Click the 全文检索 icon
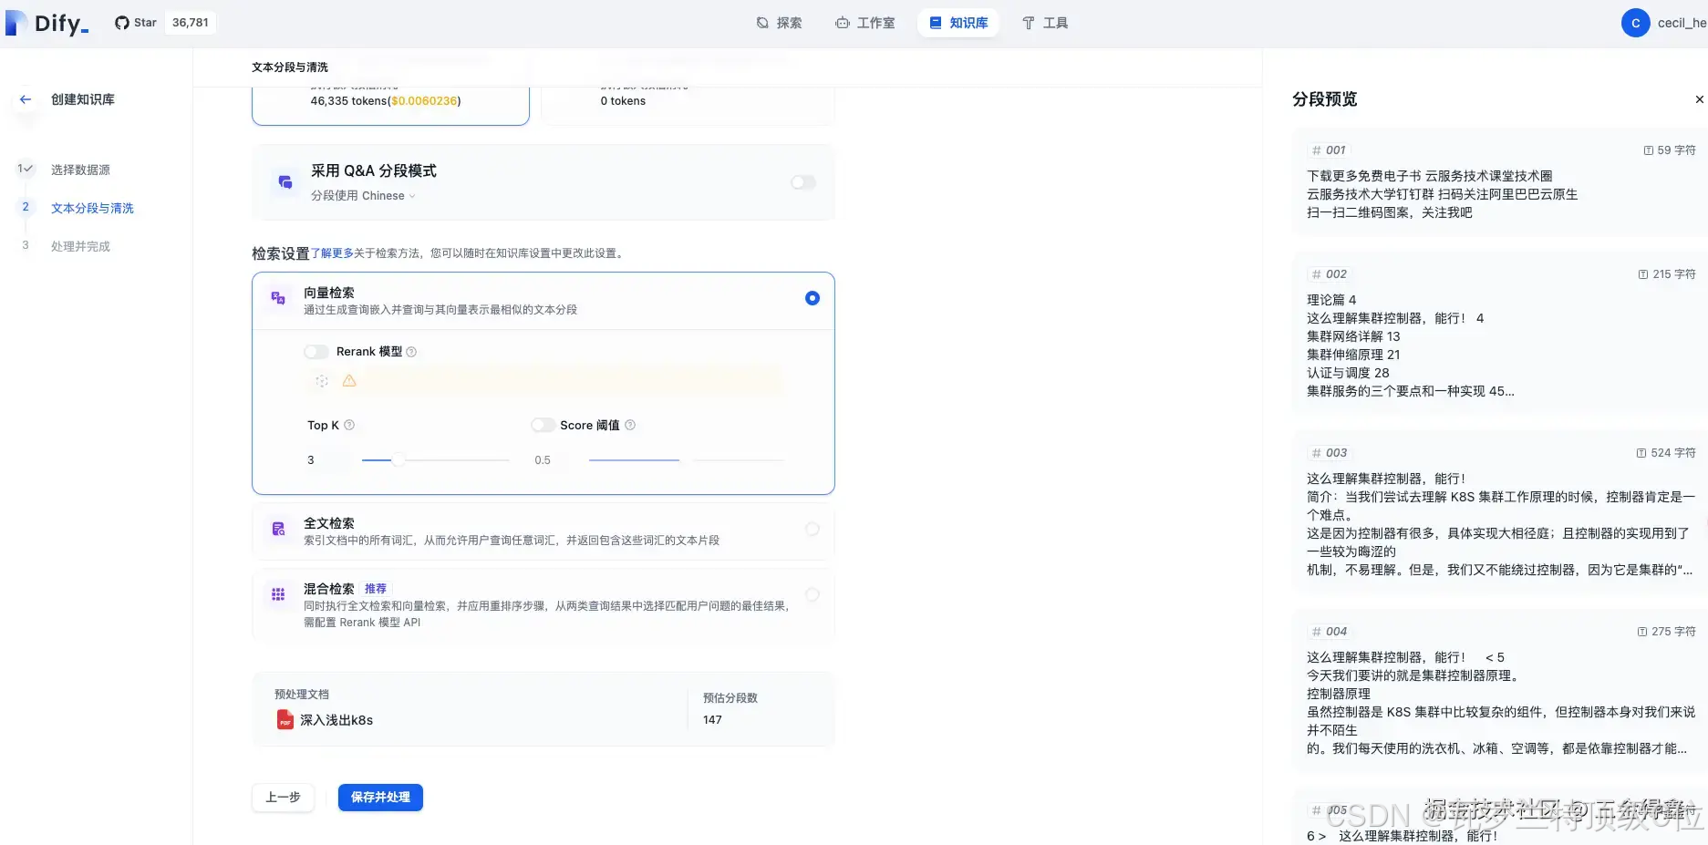The image size is (1708, 845). tap(278, 529)
